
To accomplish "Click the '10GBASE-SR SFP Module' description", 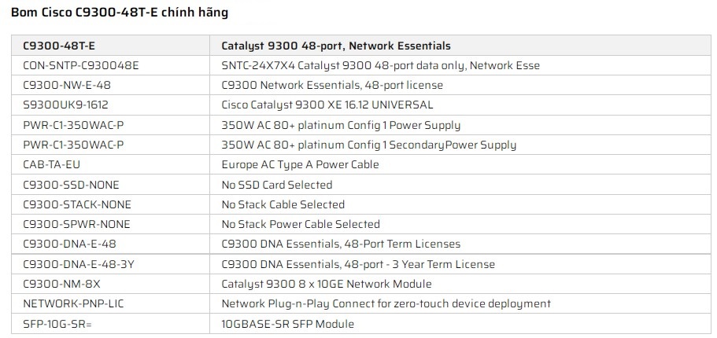I will click(288, 324).
